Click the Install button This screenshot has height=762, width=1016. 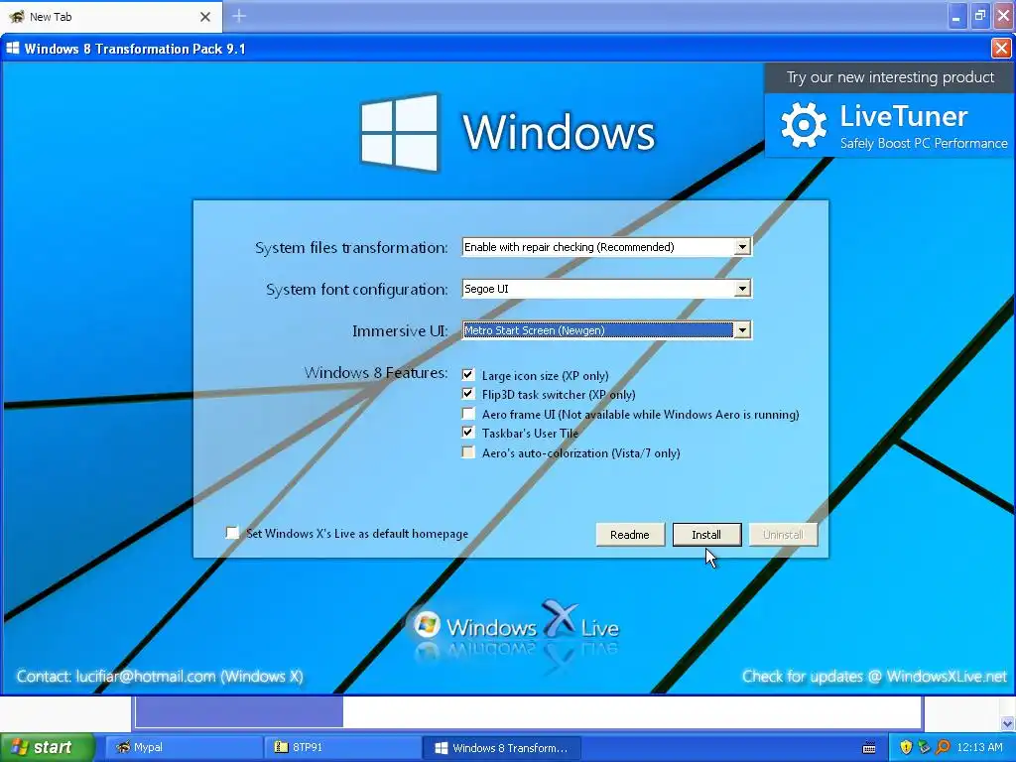click(x=706, y=535)
